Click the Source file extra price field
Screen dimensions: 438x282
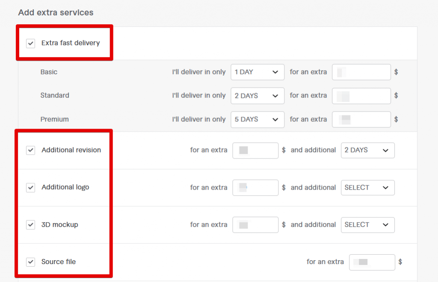click(372, 262)
